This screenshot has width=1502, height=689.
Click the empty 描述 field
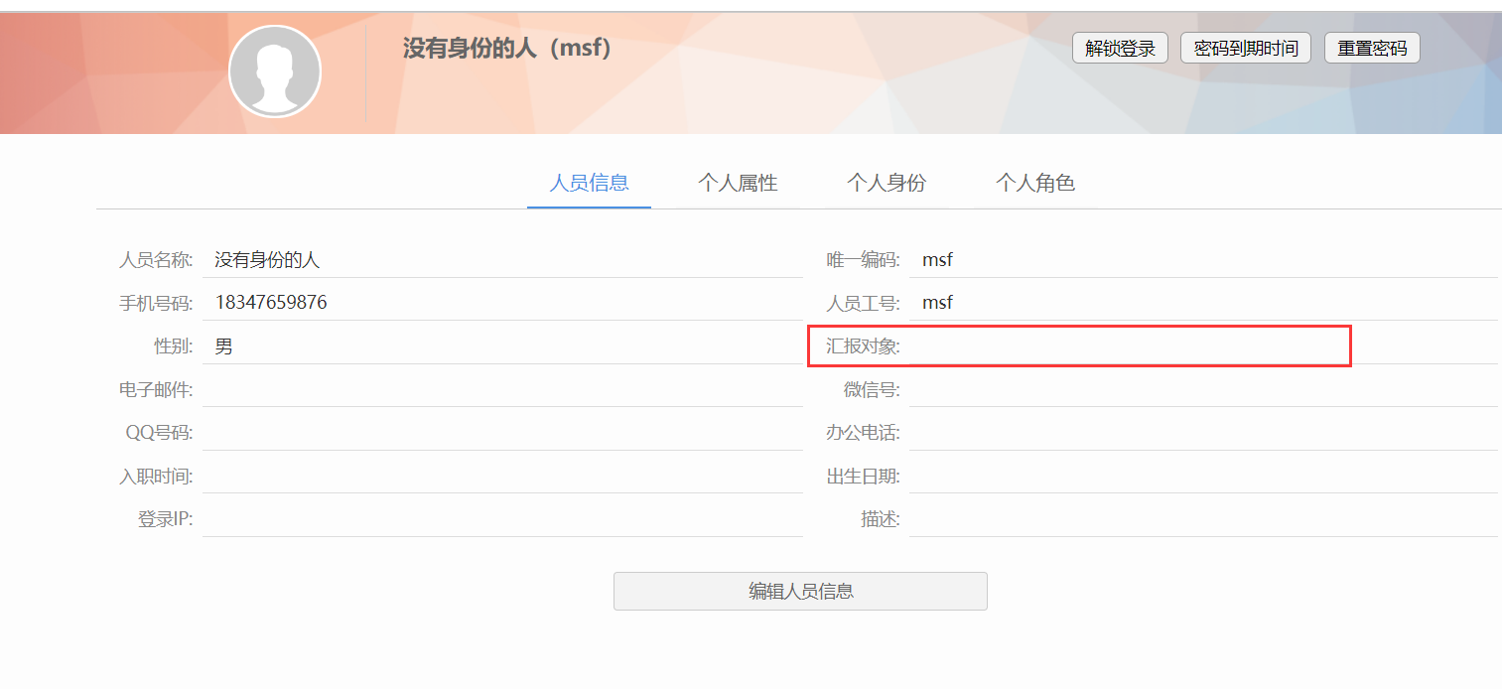(1201, 519)
